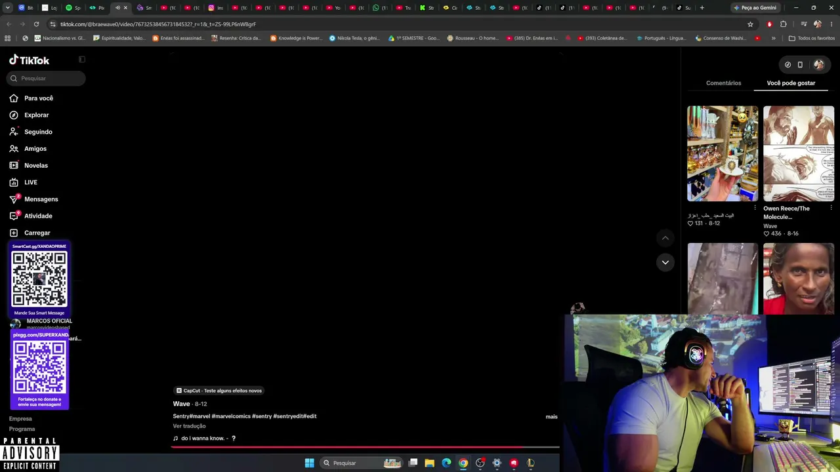
Task: Open the Explorar page
Action: 37,115
